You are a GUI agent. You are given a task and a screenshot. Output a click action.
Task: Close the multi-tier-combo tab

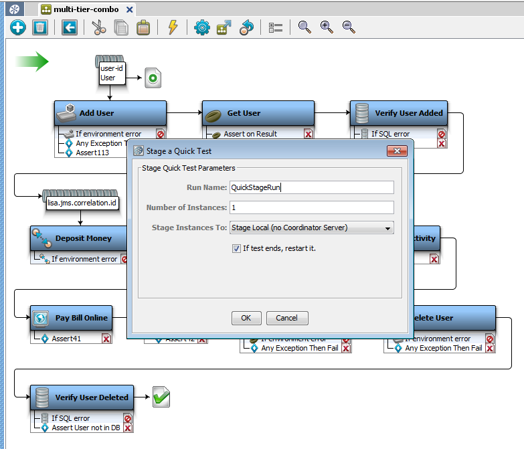129,9
